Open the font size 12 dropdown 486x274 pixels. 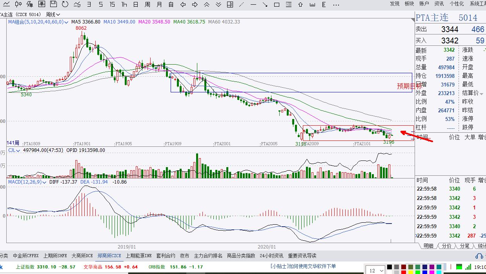382,270
